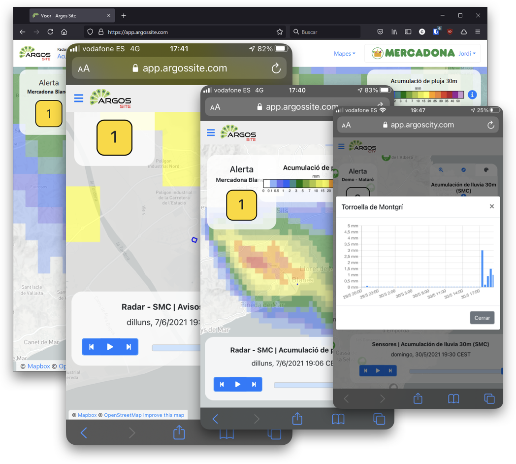Click the radar timeline slider on the 17:41 phone
The width and height of the screenshot is (516, 464).
click(176, 348)
